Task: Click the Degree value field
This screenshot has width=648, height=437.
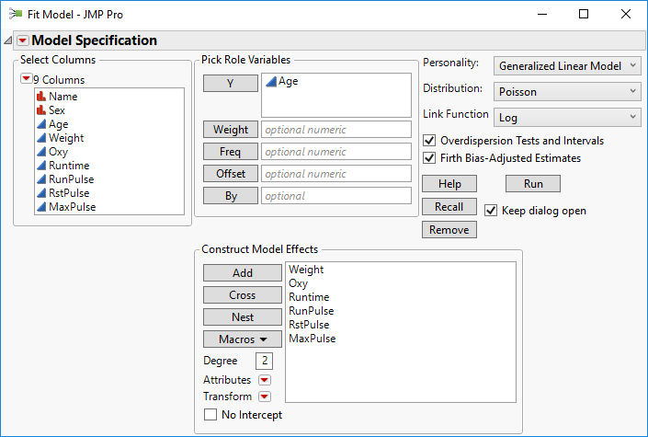Action: (x=264, y=362)
